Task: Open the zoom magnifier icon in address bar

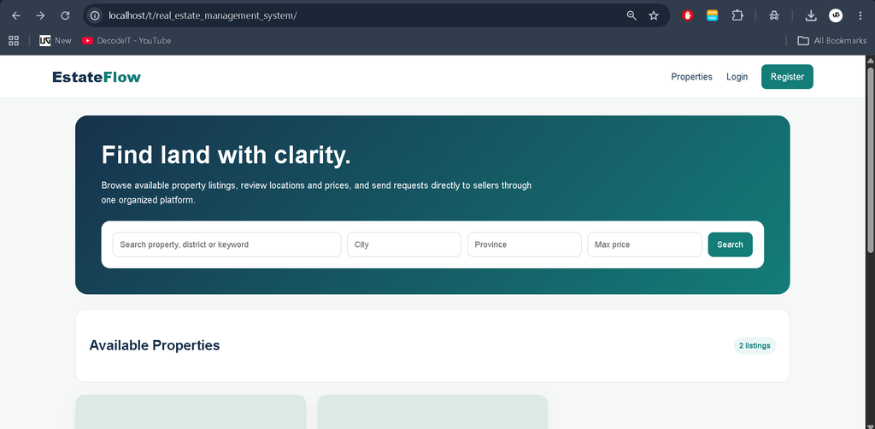Action: pyautogui.click(x=631, y=15)
